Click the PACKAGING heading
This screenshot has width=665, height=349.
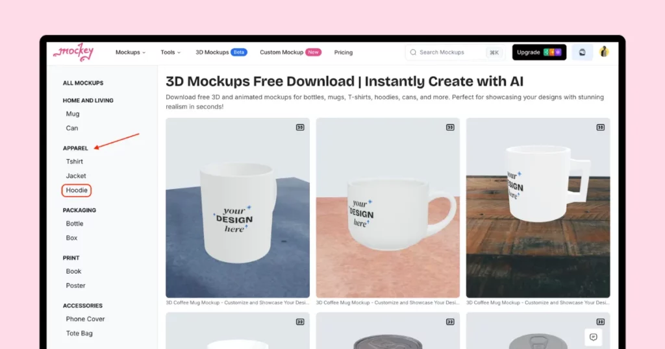(x=79, y=210)
